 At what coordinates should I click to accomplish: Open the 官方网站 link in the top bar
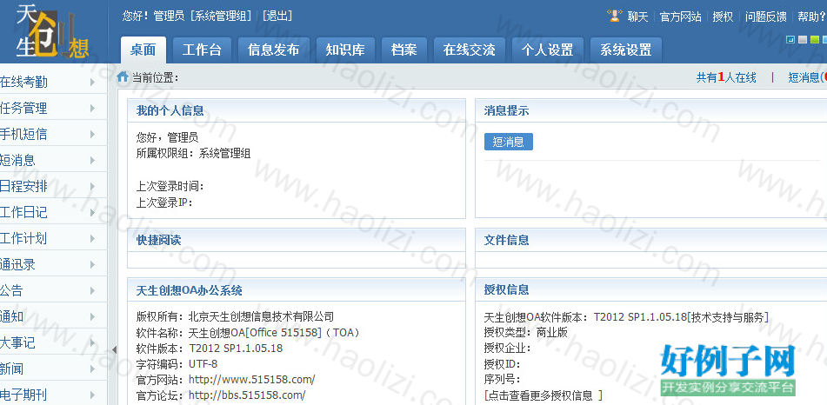680,17
